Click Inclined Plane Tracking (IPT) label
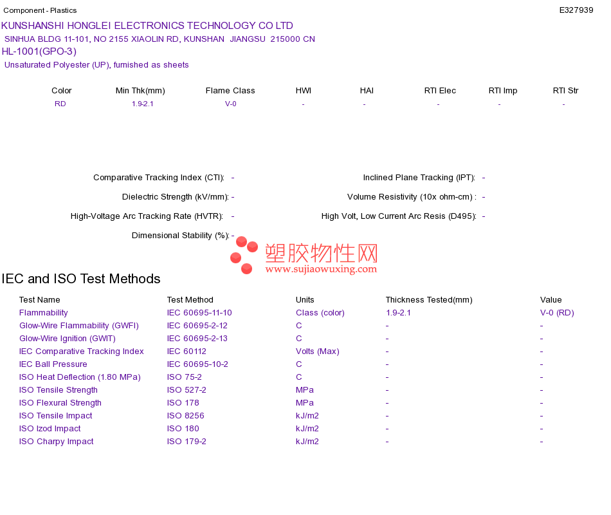Image resolution: width=611 pixels, height=515 pixels. point(419,178)
